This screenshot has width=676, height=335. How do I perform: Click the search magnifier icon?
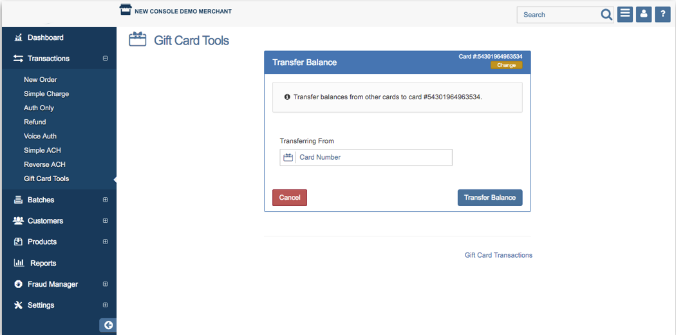pos(606,15)
